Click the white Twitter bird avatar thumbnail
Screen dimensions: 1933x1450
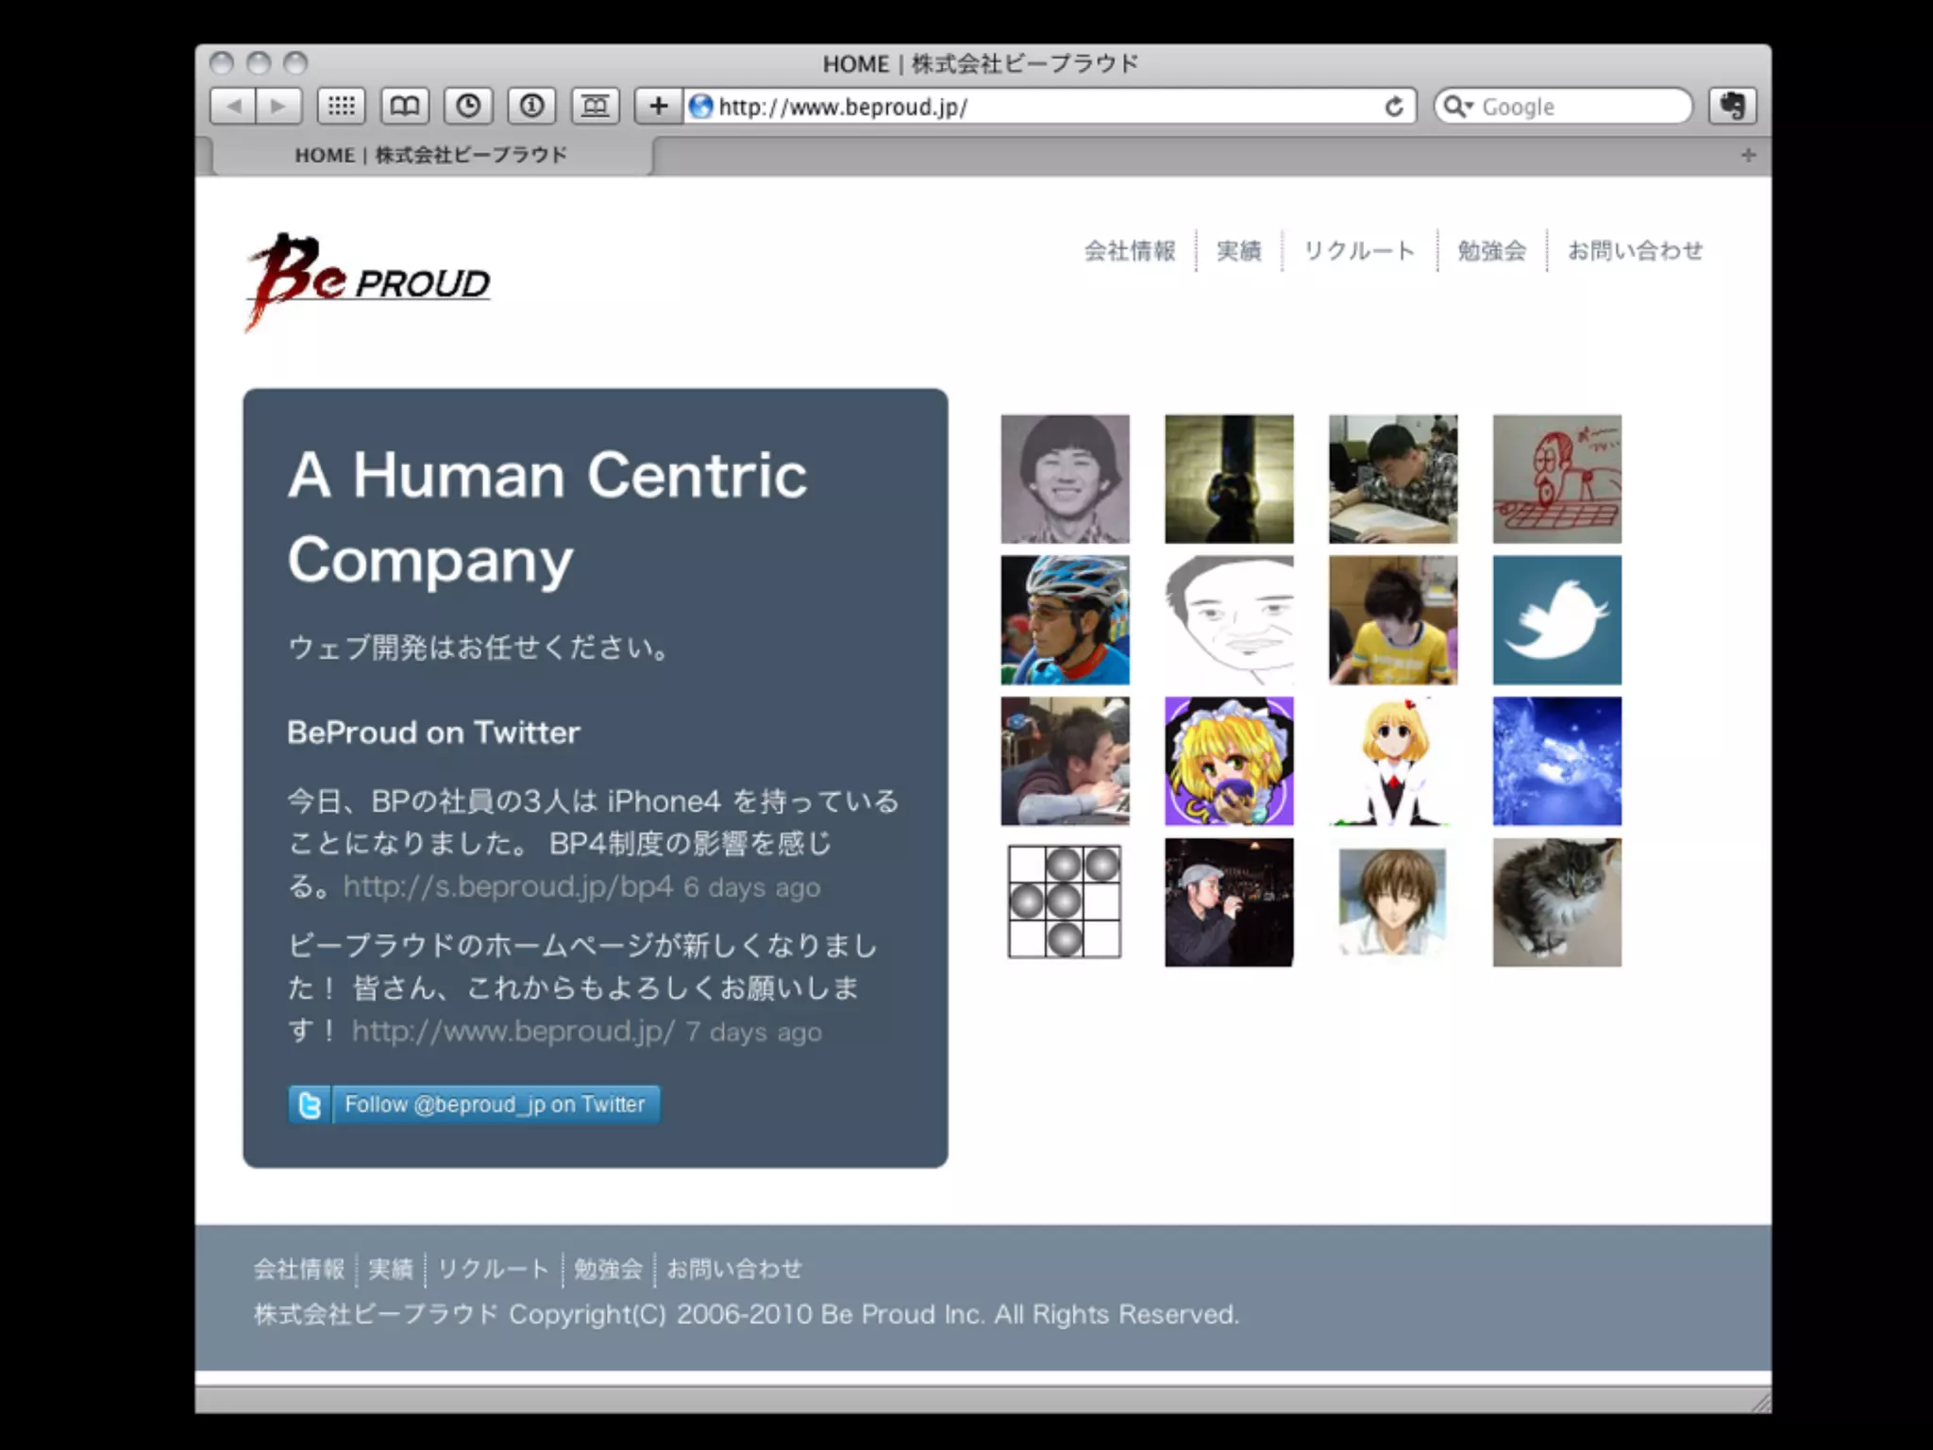[1556, 620]
